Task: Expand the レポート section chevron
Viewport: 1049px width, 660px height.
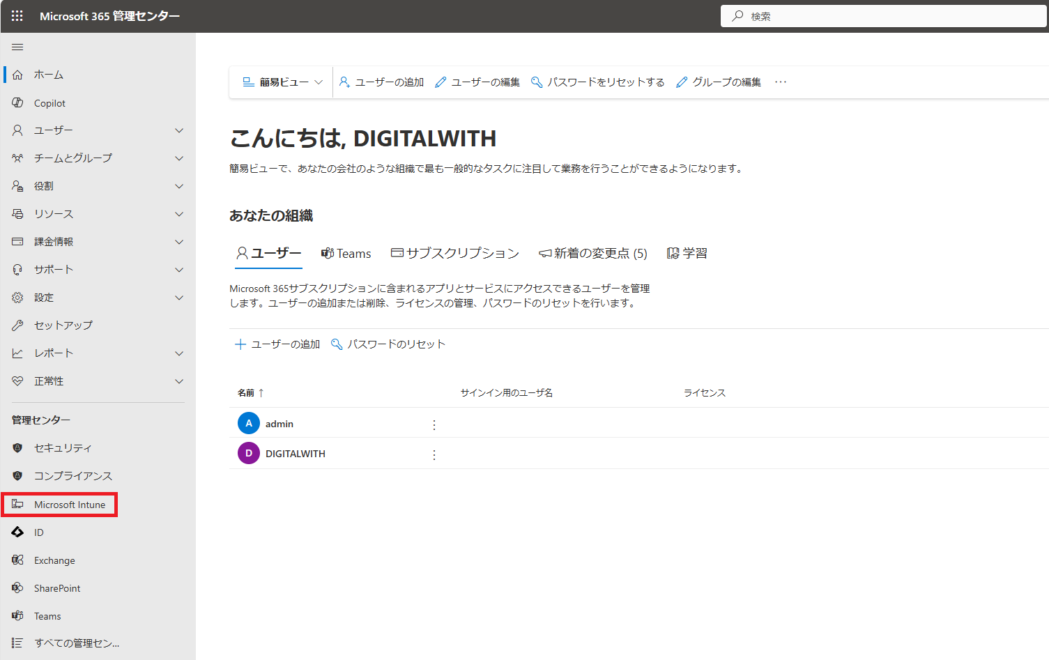Action: pos(179,353)
